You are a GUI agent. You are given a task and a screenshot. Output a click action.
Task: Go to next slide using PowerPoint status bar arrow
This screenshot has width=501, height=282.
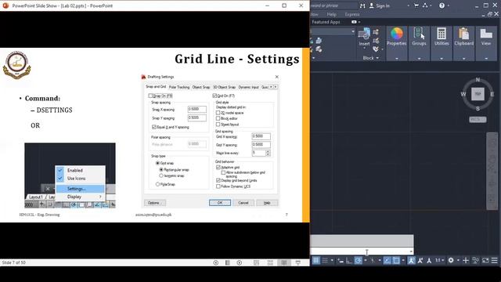(x=240, y=262)
